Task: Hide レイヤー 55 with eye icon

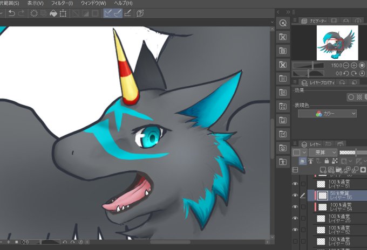Action: 295,196
